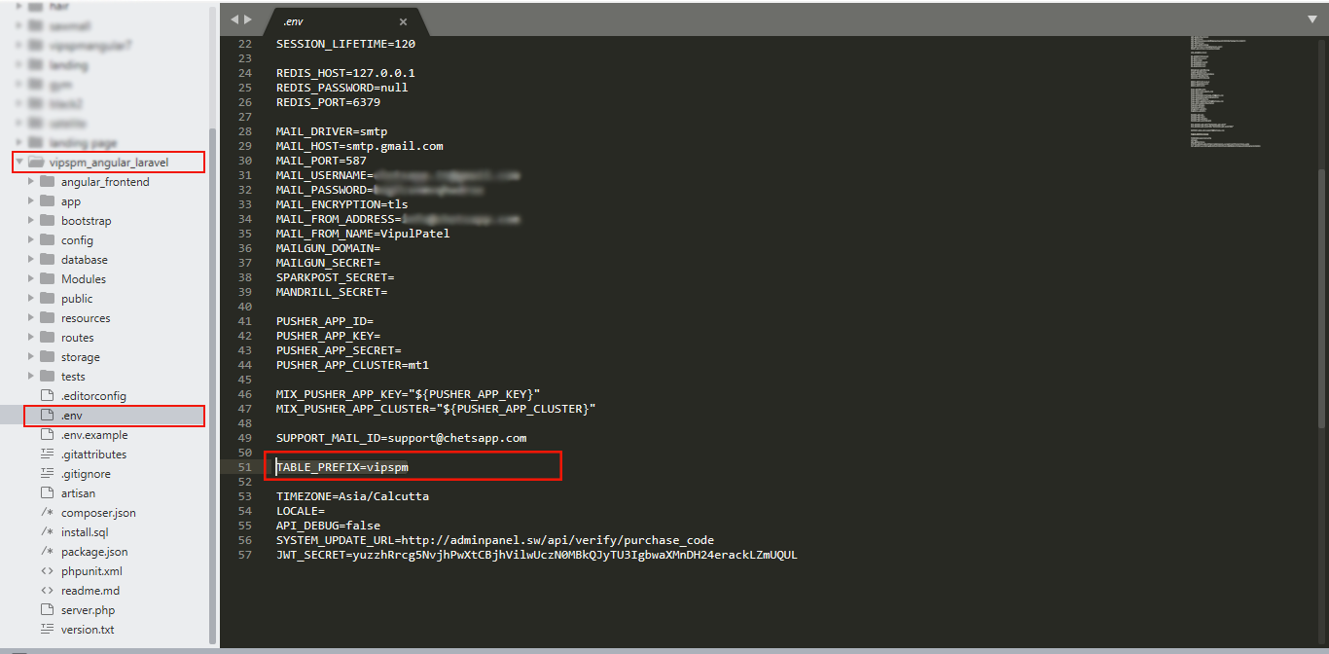Screen dimensions: 1329x654
Task: Open install.sql in the sidebar
Action: [85, 532]
